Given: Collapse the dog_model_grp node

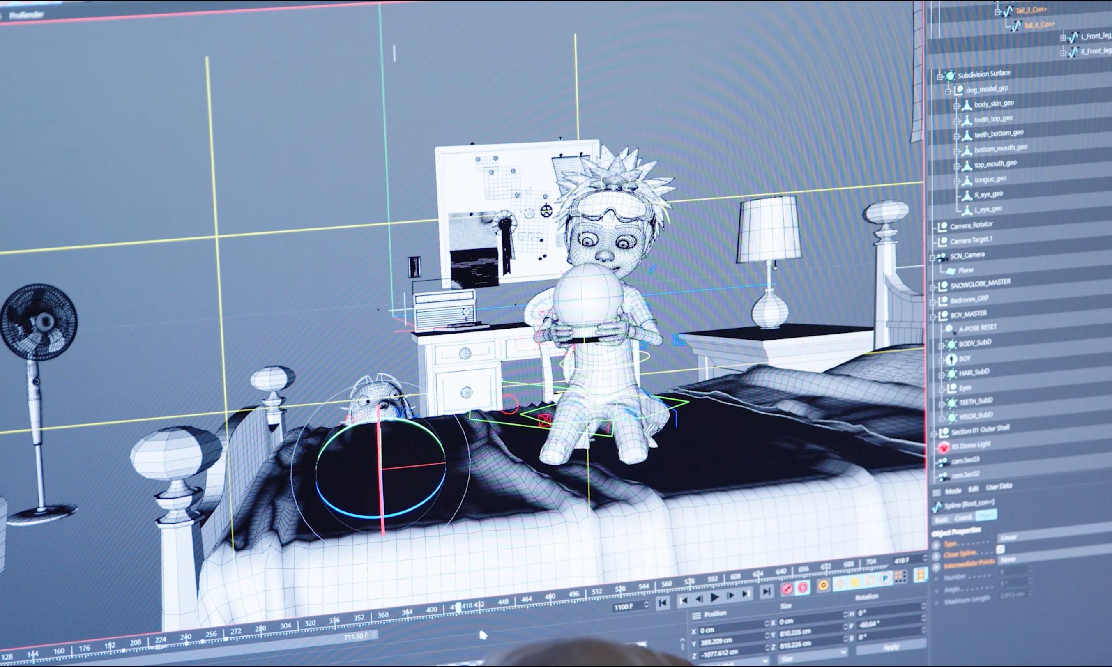Looking at the screenshot, I should click(x=948, y=91).
